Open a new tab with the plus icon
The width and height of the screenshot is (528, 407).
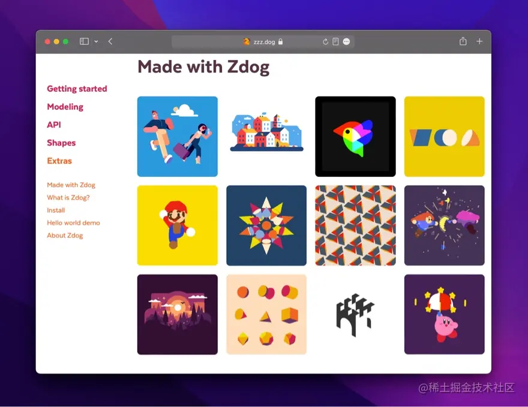coord(479,41)
